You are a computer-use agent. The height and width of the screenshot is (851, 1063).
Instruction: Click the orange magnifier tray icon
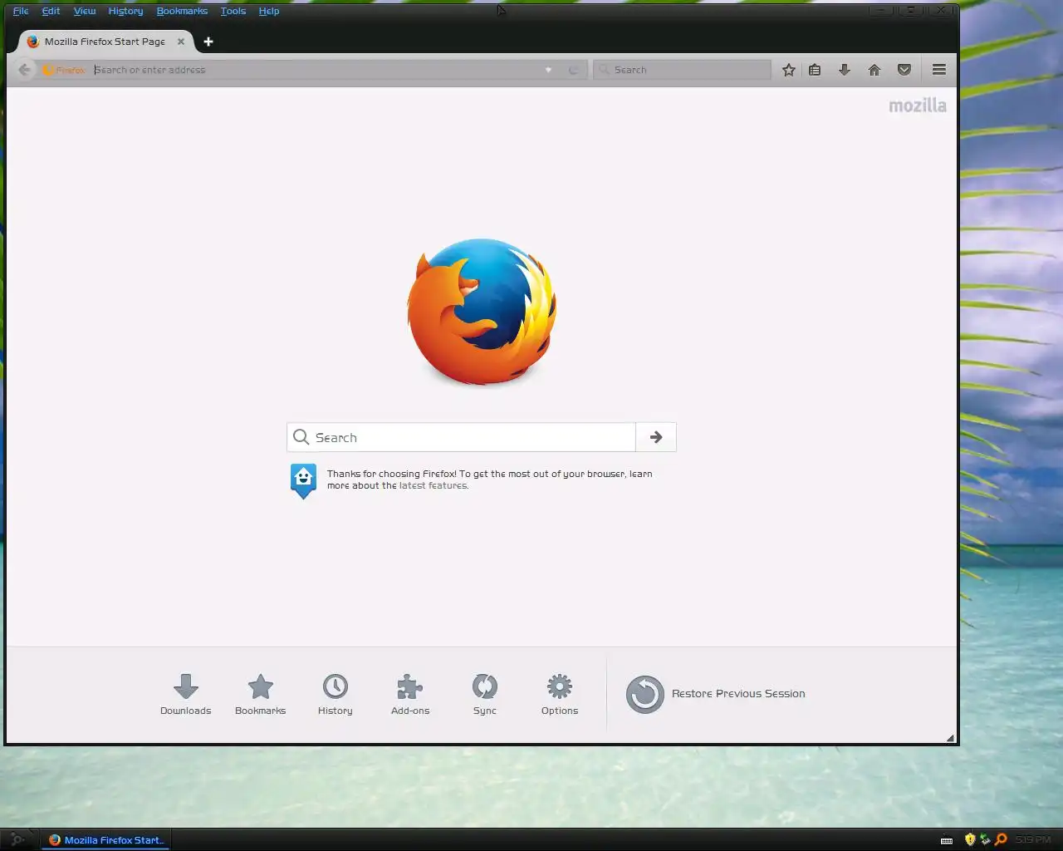coord(1001,839)
